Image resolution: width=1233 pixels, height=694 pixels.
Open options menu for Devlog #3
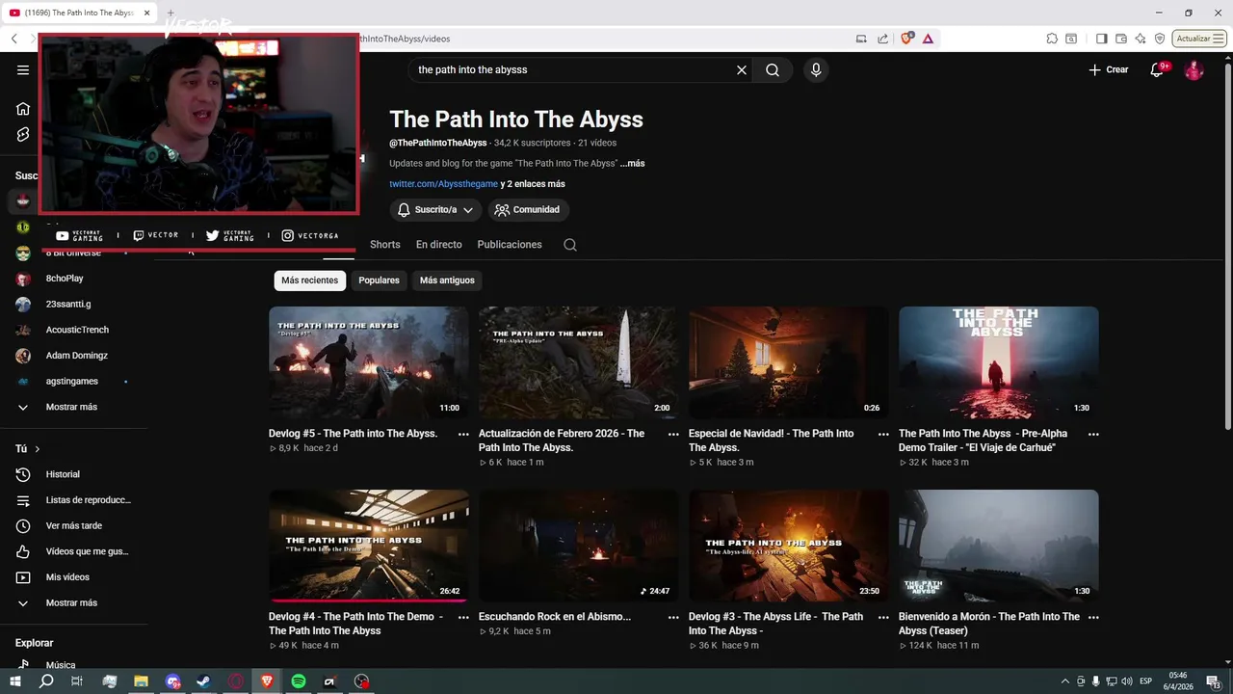[x=883, y=618]
